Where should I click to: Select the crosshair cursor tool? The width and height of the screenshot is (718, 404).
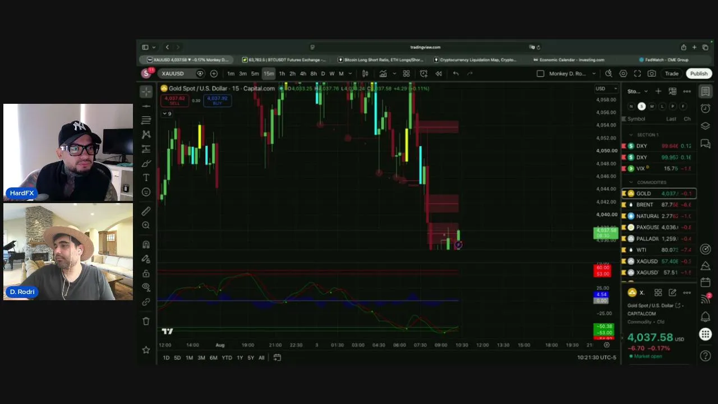146,91
